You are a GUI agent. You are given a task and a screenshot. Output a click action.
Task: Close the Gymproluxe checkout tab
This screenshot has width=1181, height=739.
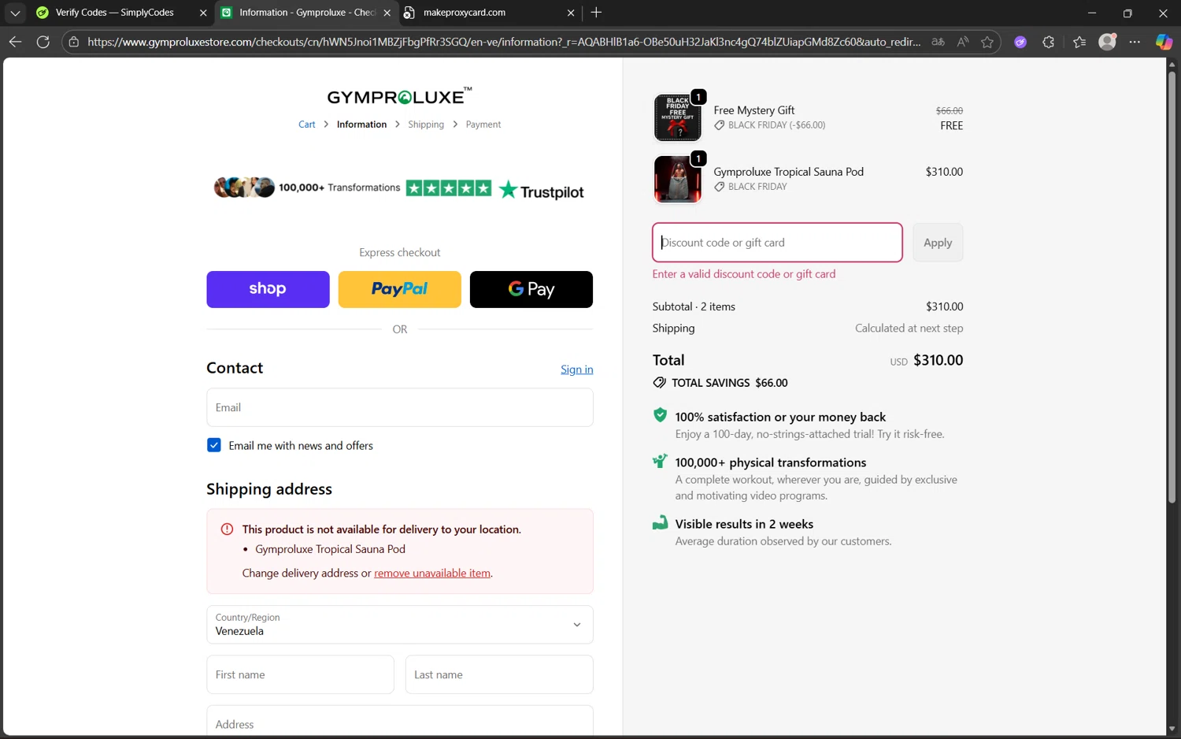(387, 13)
